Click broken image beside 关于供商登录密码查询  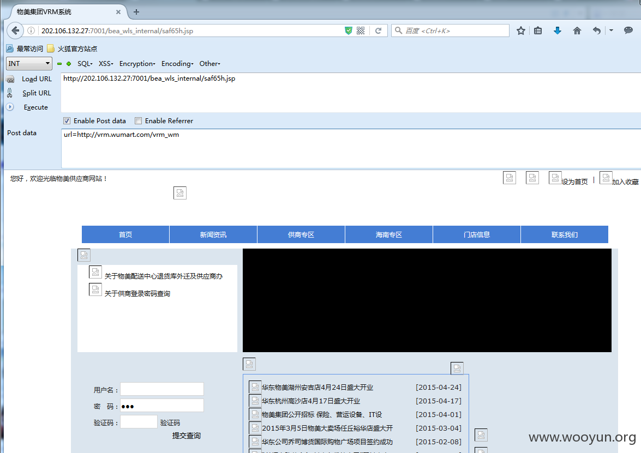coord(95,289)
